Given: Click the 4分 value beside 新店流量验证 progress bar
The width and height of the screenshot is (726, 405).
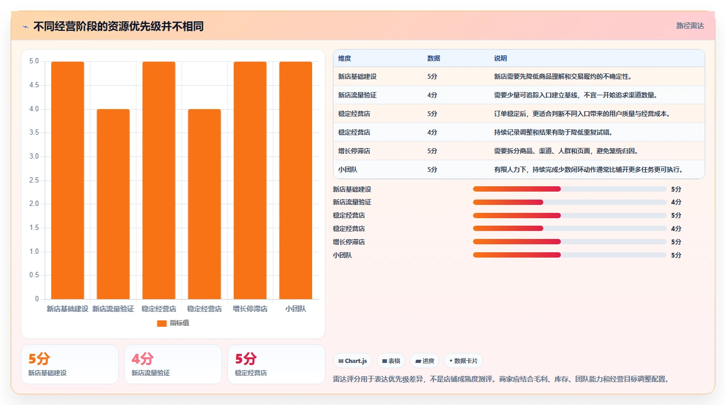Looking at the screenshot, I should (x=676, y=202).
